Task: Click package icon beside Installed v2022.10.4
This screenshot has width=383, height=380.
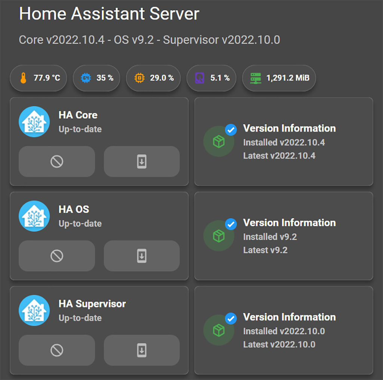Action: pyautogui.click(x=218, y=142)
